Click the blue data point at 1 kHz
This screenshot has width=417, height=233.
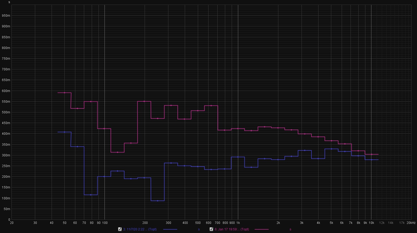coord(238,157)
